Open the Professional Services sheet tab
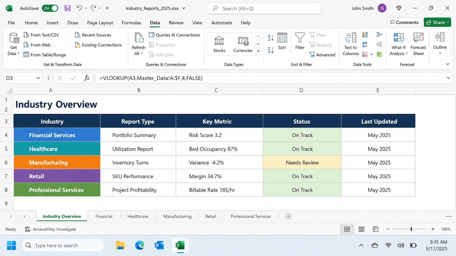456x256 pixels. tap(251, 216)
